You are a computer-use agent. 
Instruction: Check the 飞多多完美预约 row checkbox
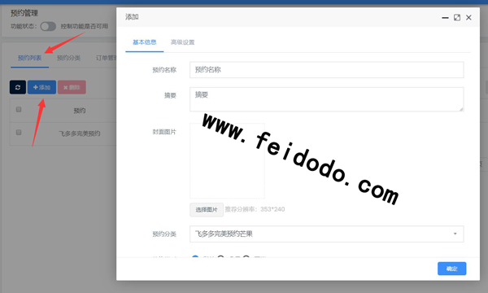click(x=19, y=133)
